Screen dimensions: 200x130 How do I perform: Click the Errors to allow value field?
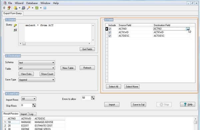pyautogui.click(x=86, y=98)
